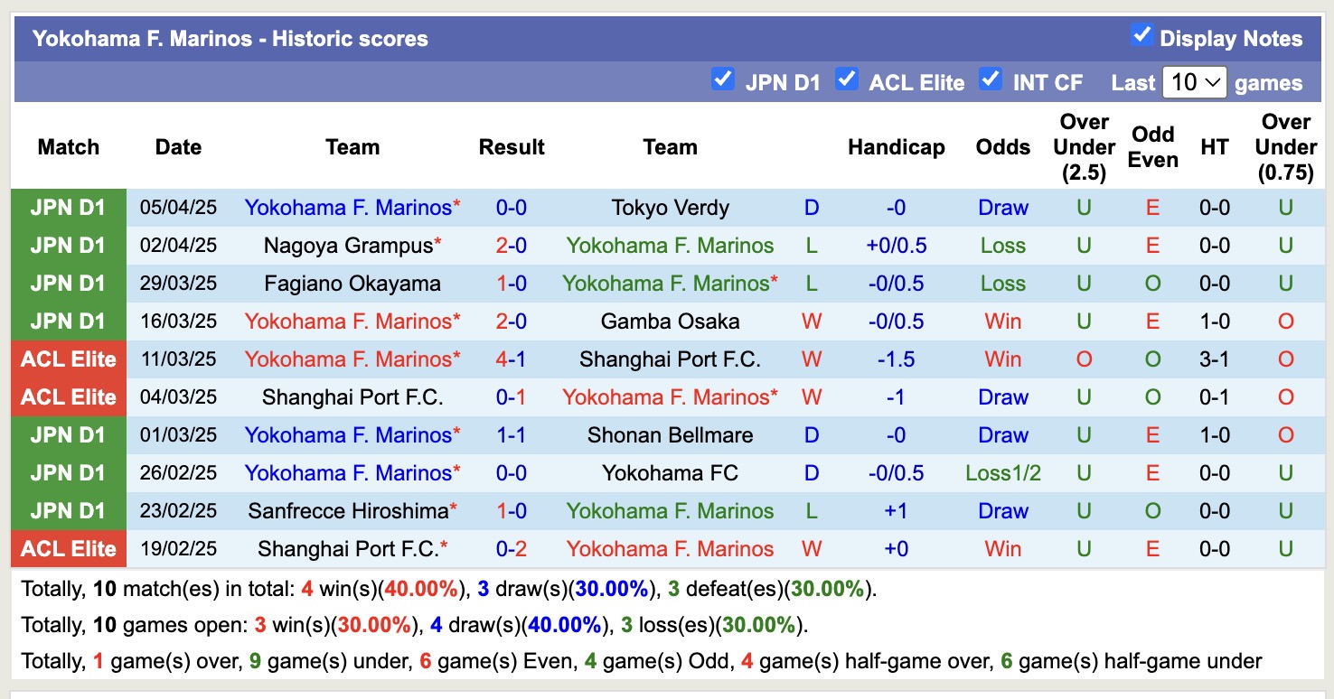Select the JPN D1 label dated 05/04/25
The width and height of the screenshot is (1334, 699).
(69, 208)
